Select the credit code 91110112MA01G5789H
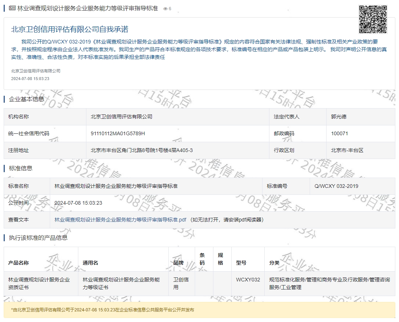399x322 pixels. coord(118,133)
